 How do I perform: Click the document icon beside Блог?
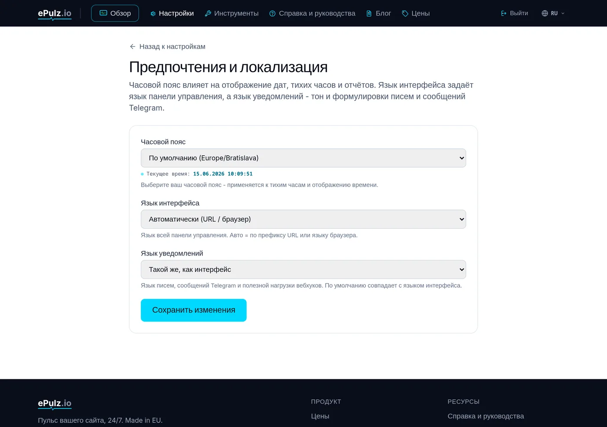(x=369, y=13)
